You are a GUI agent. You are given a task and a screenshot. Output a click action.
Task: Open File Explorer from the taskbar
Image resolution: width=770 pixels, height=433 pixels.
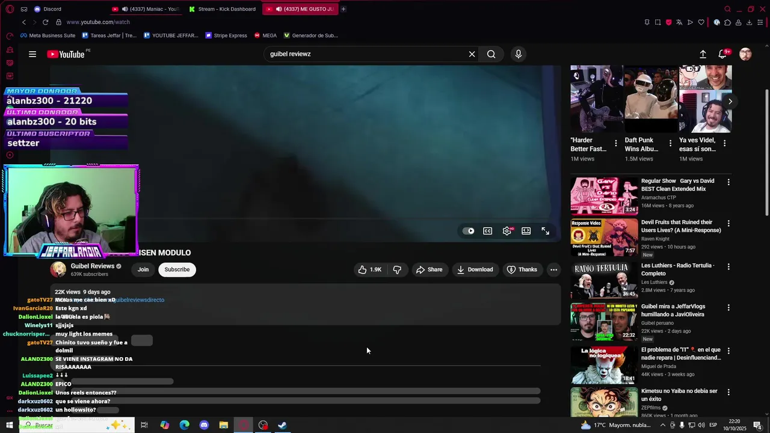coord(224,425)
